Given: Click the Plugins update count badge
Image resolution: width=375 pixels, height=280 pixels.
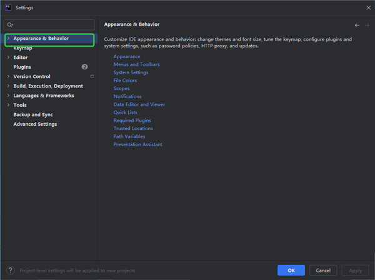Looking at the screenshot, I should pyautogui.click(x=84, y=67).
